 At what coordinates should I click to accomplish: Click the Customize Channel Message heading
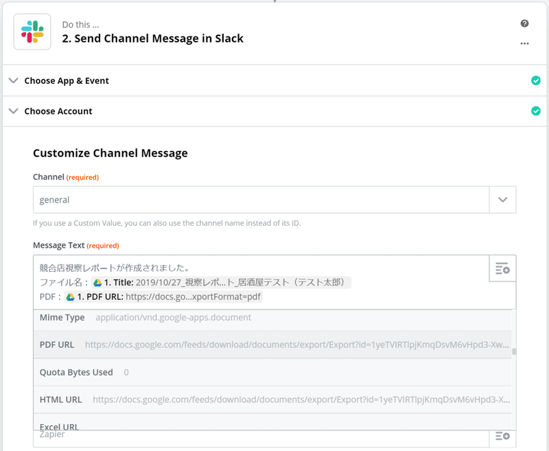[x=110, y=153]
